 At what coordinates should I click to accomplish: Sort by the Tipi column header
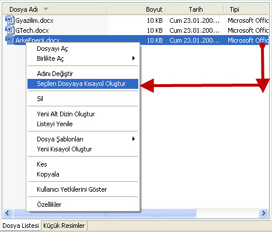coord(246,9)
